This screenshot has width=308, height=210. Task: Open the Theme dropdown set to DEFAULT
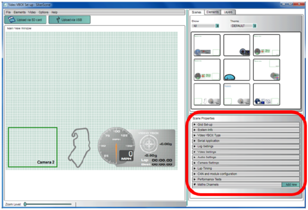[x=243, y=26]
